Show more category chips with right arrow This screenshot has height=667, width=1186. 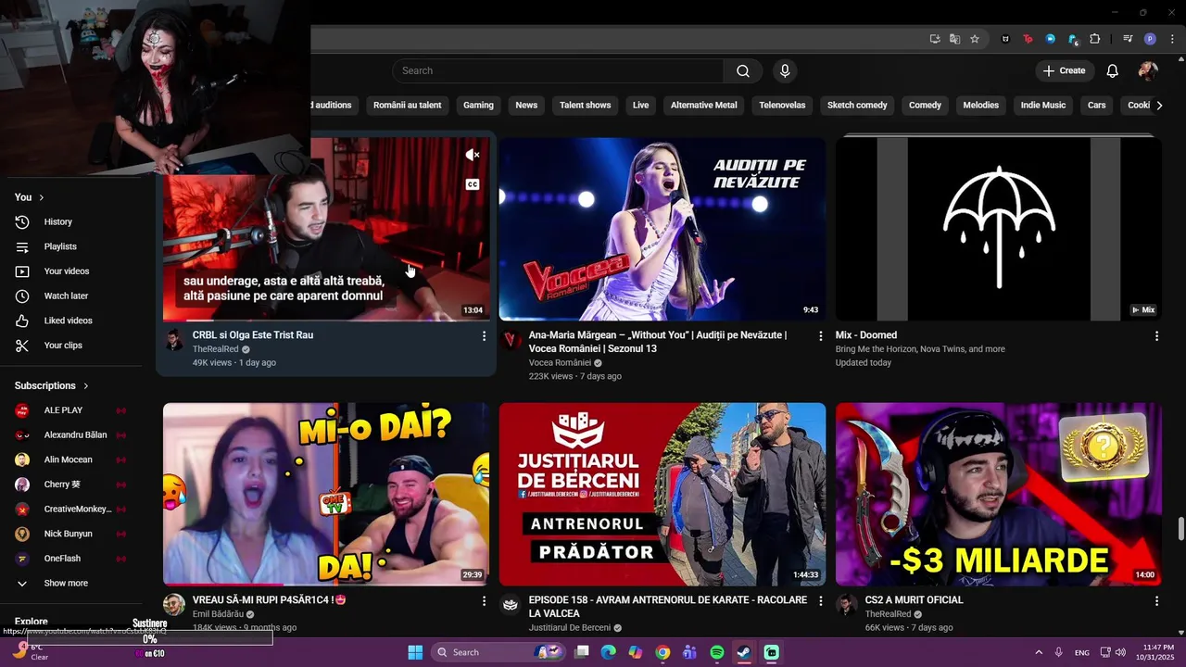pyautogui.click(x=1159, y=106)
